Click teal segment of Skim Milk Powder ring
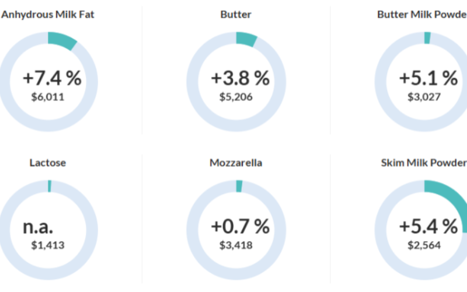Viewport: 467px width, 292px height. (x=447, y=193)
